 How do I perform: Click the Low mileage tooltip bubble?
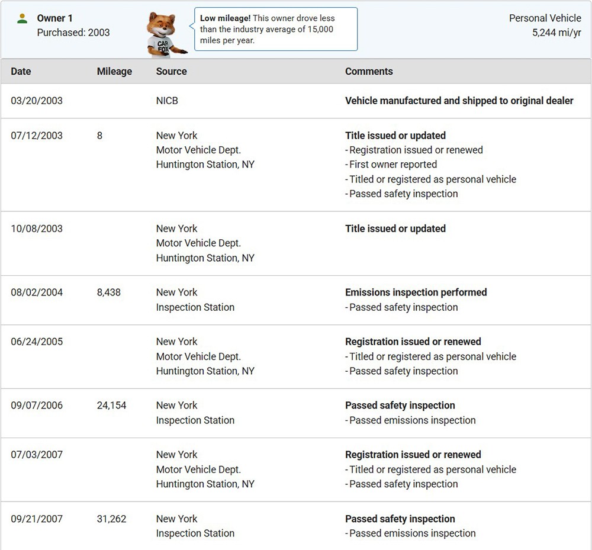click(276, 29)
